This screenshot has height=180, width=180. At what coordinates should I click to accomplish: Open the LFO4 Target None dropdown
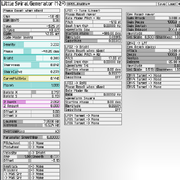point(93,115)
